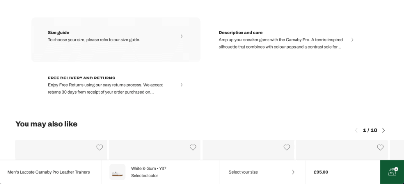Image resolution: width=404 pixels, height=184 pixels.
Task: Open Description and care heading
Action: (241, 33)
